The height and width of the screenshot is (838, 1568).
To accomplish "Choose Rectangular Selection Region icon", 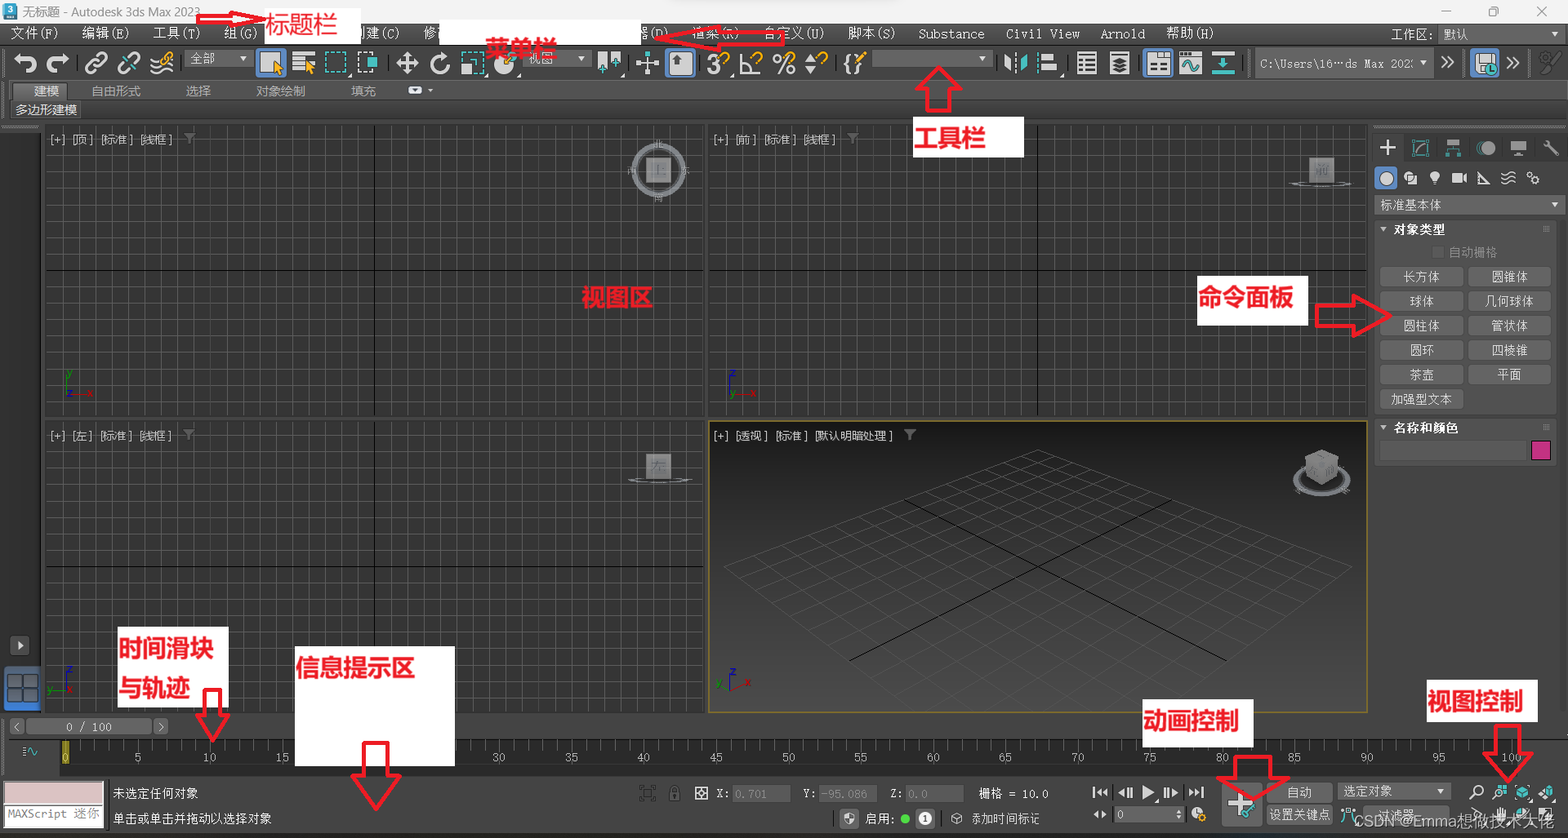I will click(336, 63).
